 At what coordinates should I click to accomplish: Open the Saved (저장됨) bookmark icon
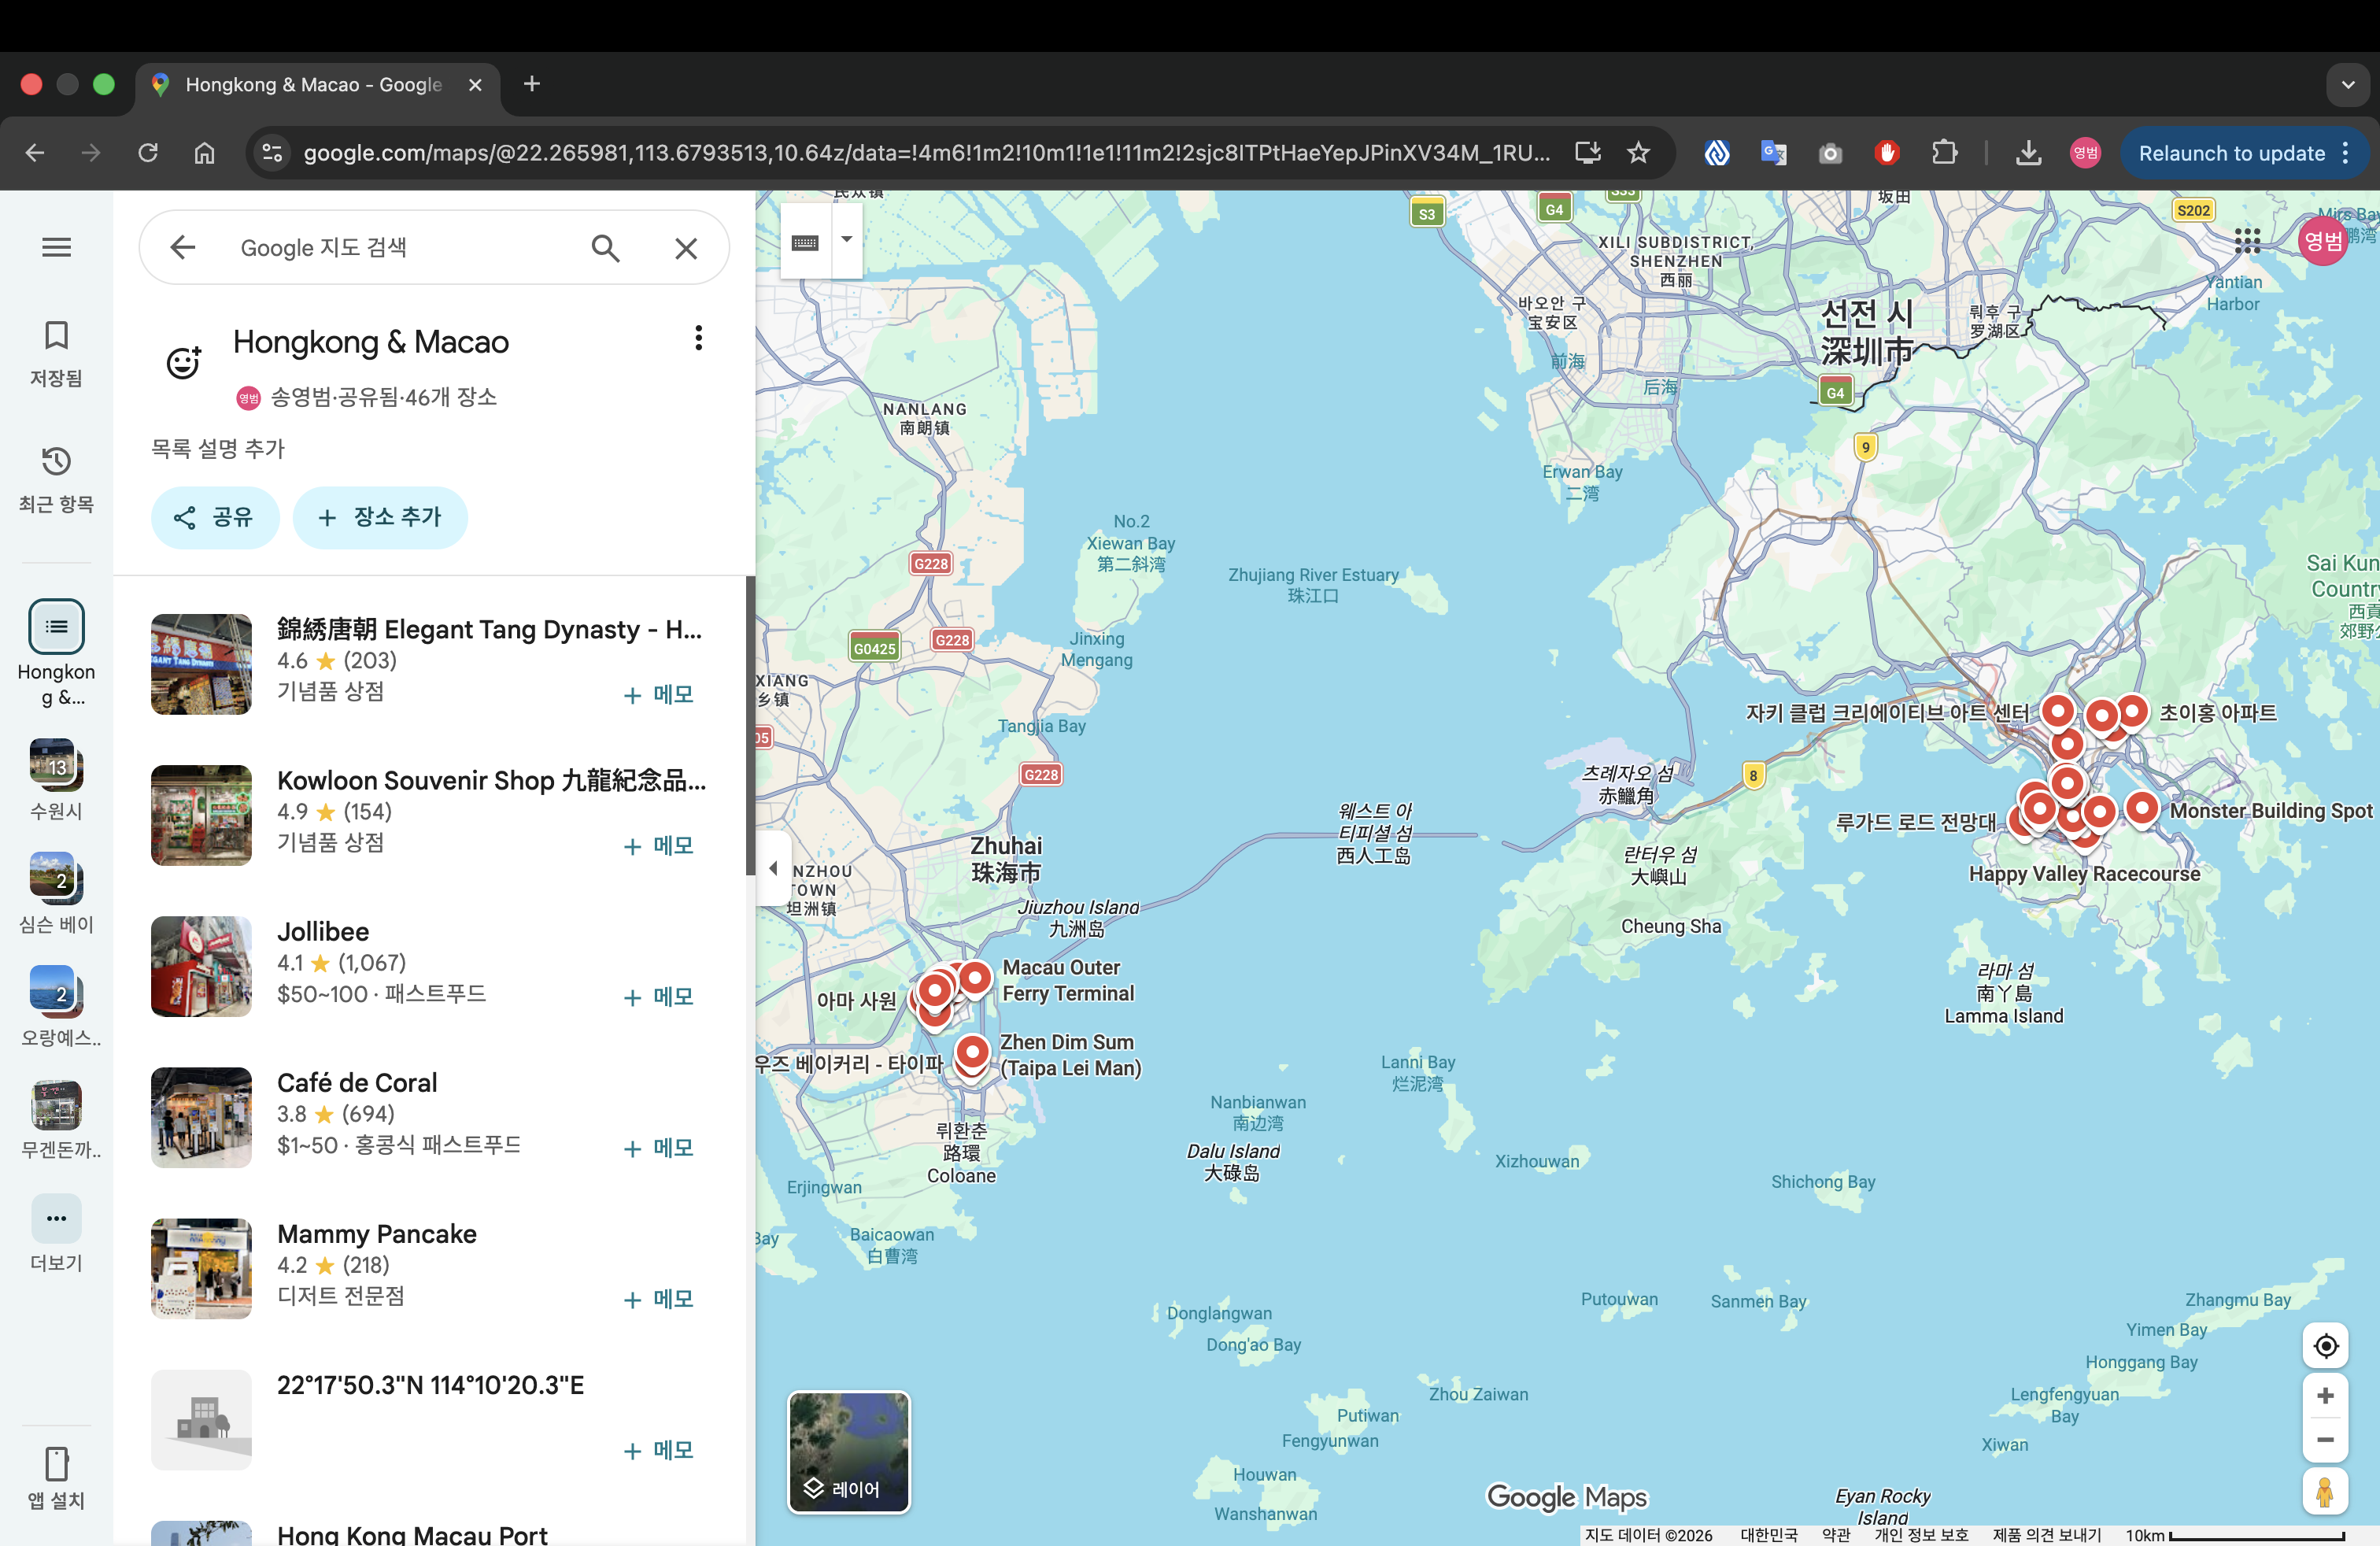pyautogui.click(x=56, y=336)
